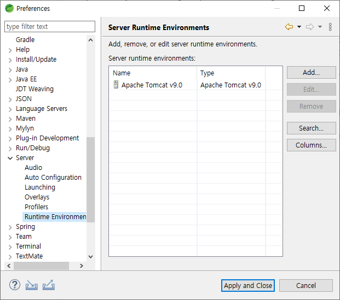
Task: Click the back navigation arrow icon
Action: (289, 27)
